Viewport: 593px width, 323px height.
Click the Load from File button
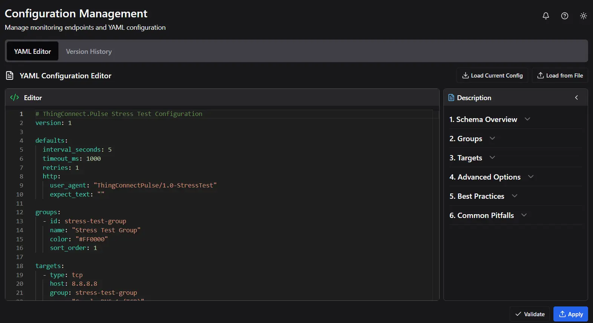click(559, 76)
